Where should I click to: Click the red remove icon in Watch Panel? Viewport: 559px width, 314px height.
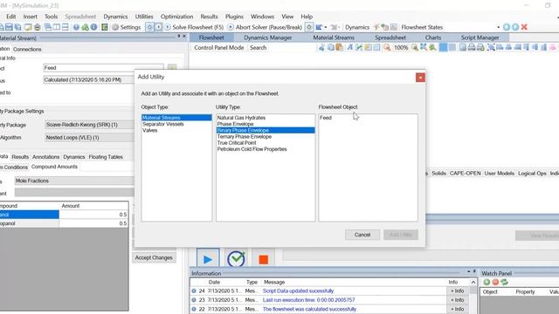click(x=495, y=282)
